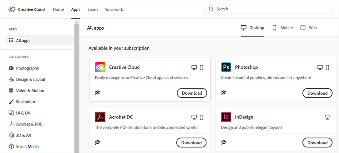The height and width of the screenshot is (153, 339).
Task: Go to Your work in top navigation
Action: click(x=114, y=9)
